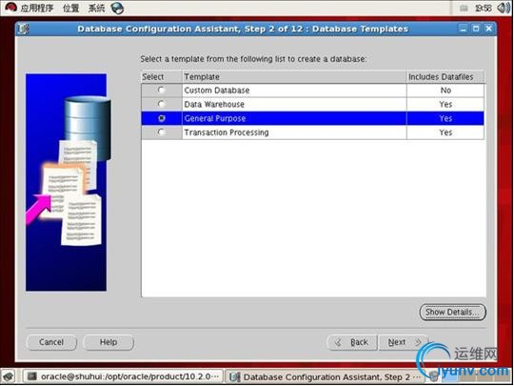514x386 pixels.
Task: Open the Help button
Action: [x=109, y=342]
